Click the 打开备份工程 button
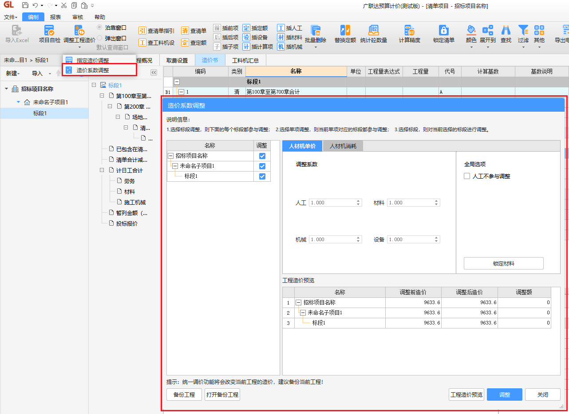Screen dimensions: 569x414 (x=222, y=394)
